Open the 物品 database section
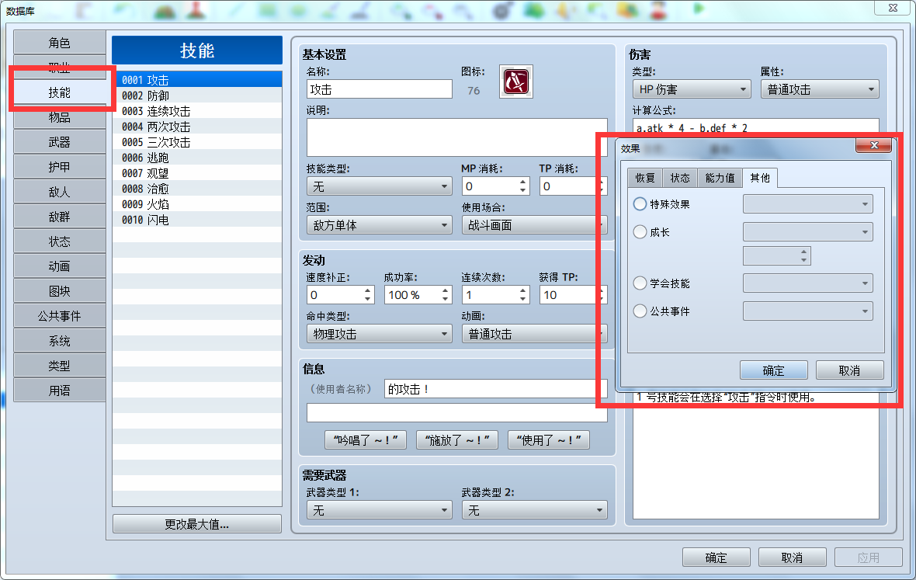The width and height of the screenshot is (916, 580). click(60, 117)
